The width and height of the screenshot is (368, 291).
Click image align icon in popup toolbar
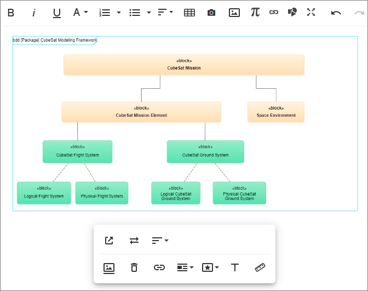click(157, 241)
